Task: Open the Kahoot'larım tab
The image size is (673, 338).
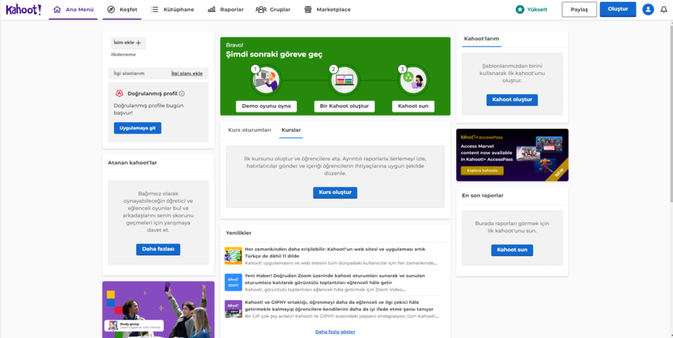Action: [482, 39]
